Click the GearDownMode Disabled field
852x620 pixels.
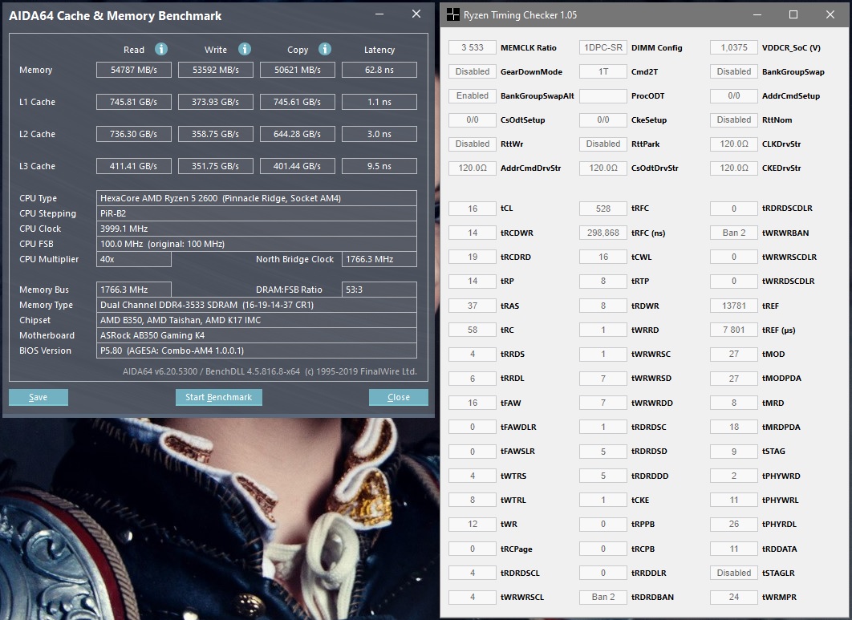click(x=473, y=71)
